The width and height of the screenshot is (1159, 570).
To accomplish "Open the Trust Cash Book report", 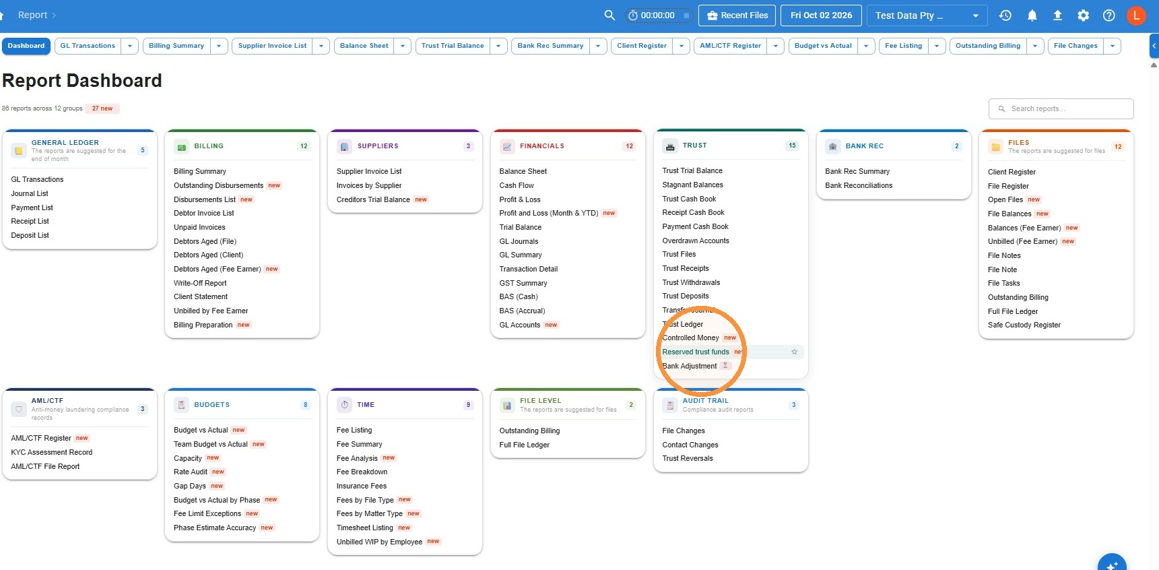I will pyautogui.click(x=689, y=199).
